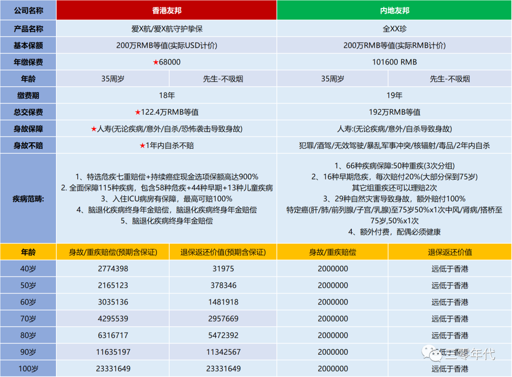The width and height of the screenshot is (512, 377).
Task: Click the WeChat watermark logo icon
Action: tap(432, 353)
